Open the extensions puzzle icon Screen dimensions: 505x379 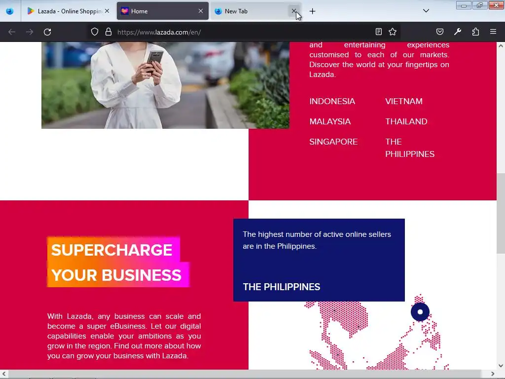(x=475, y=32)
